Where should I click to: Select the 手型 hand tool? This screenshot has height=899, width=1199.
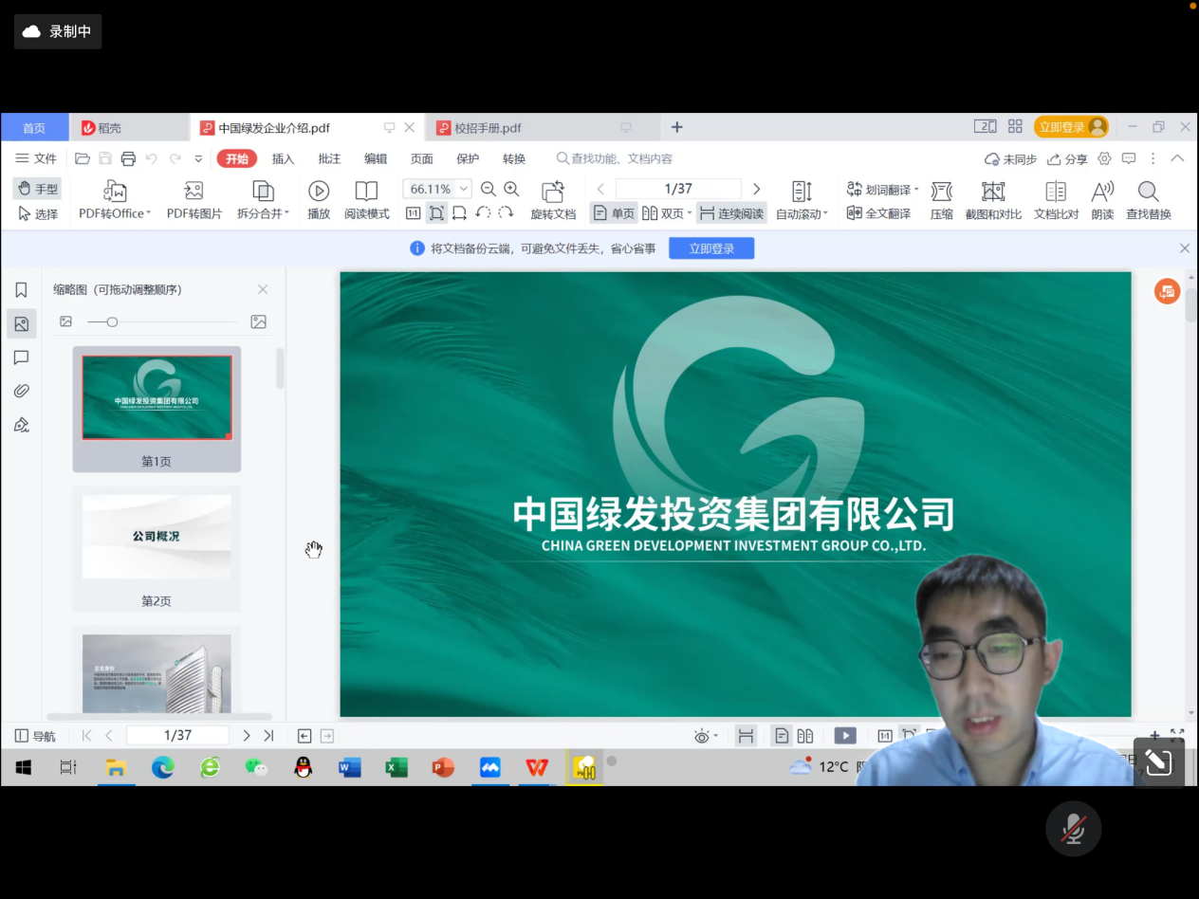click(x=37, y=189)
